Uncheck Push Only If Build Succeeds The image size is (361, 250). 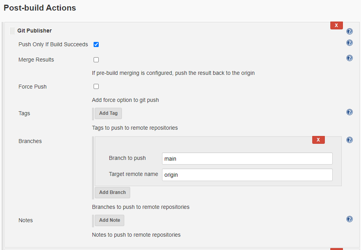(x=96, y=44)
